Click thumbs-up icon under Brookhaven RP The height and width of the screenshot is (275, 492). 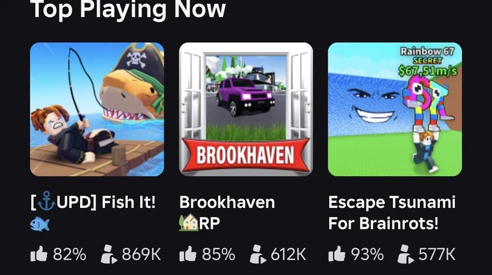[x=188, y=254]
